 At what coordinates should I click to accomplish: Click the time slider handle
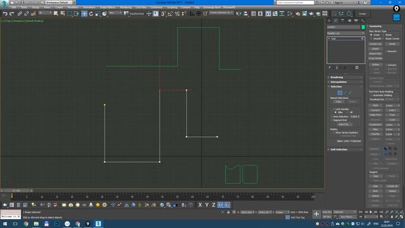click(x=16, y=191)
